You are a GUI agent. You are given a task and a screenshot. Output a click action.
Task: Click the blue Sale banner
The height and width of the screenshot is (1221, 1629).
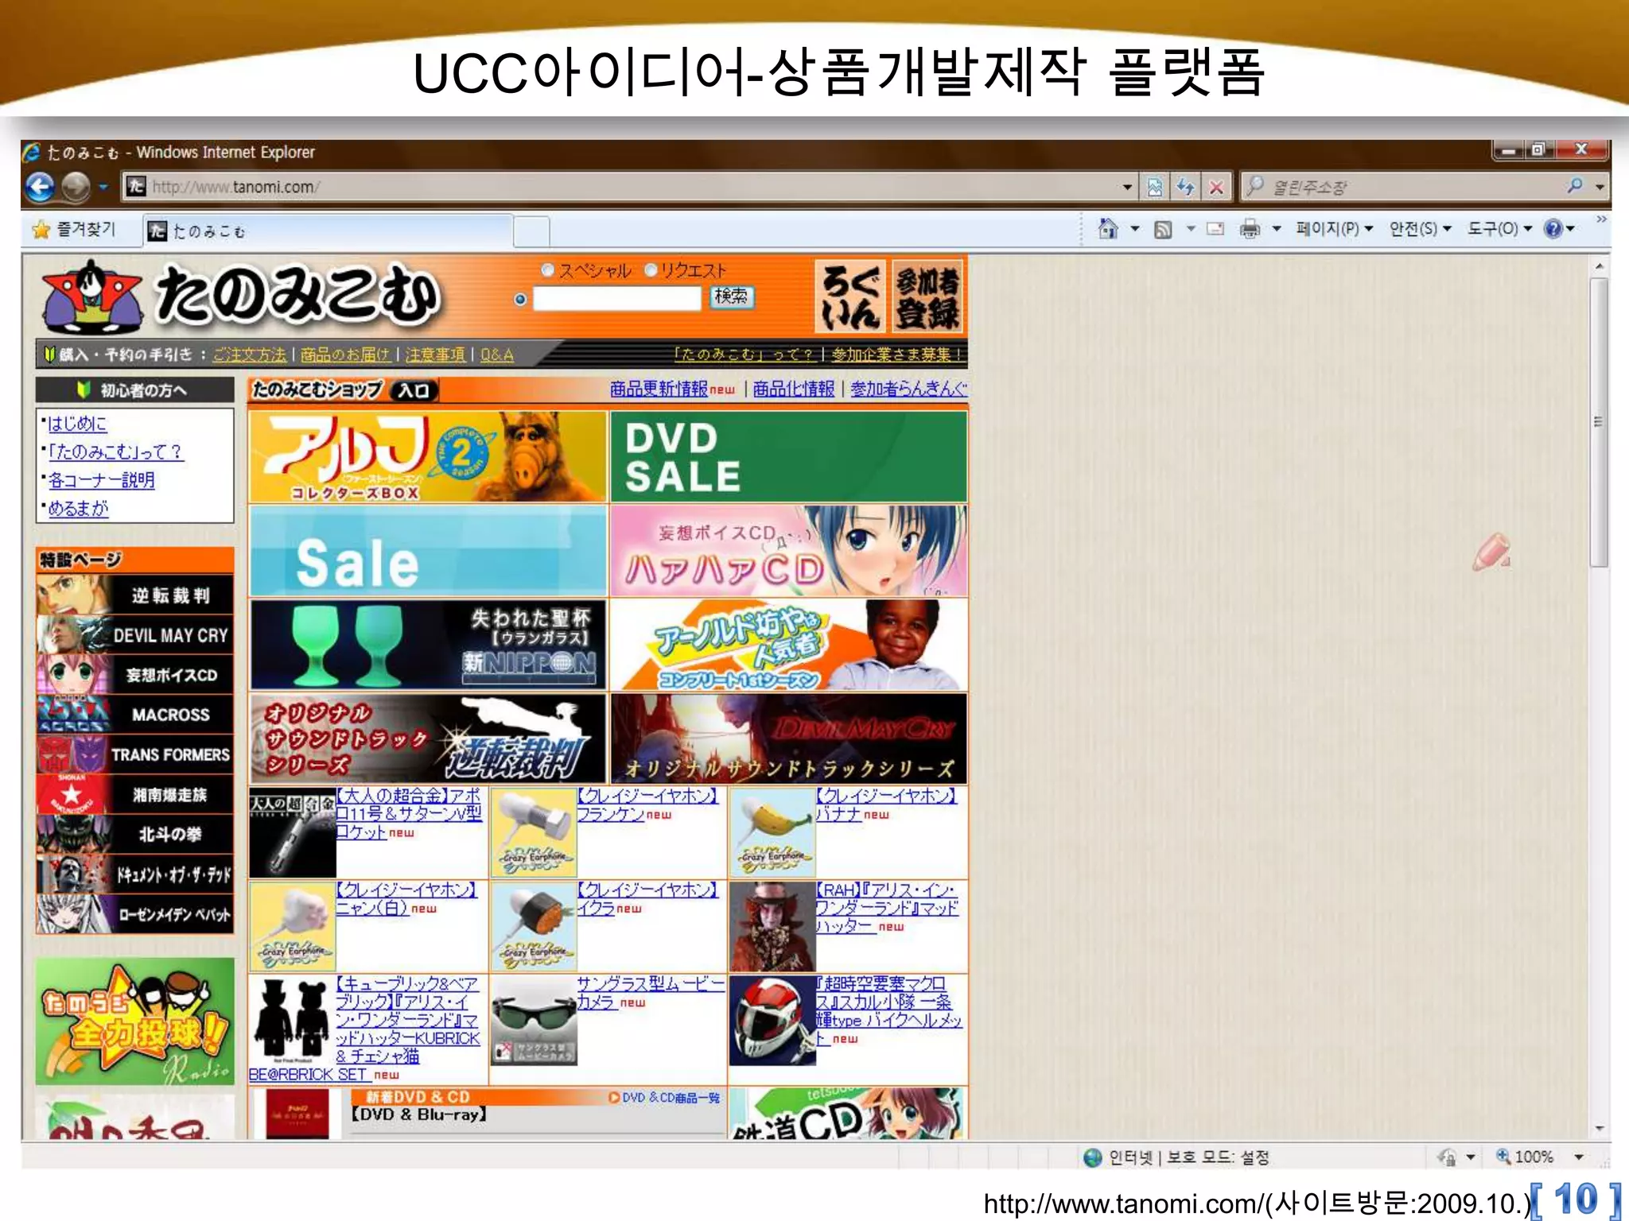click(x=428, y=551)
